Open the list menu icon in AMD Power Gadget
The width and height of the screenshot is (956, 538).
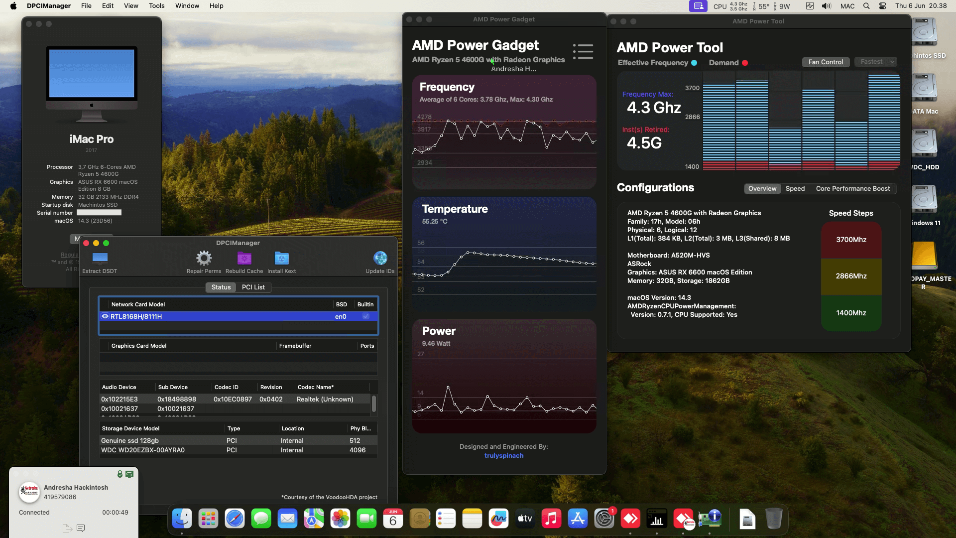point(583,51)
